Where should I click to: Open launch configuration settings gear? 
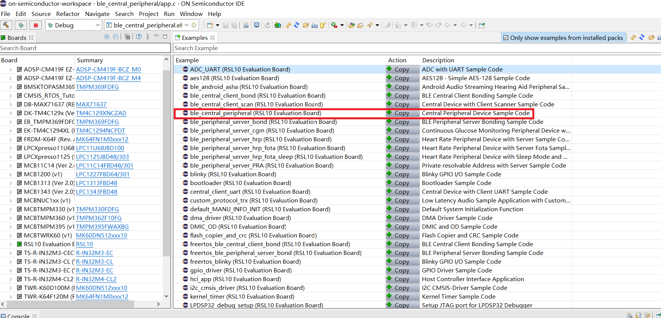(x=194, y=25)
